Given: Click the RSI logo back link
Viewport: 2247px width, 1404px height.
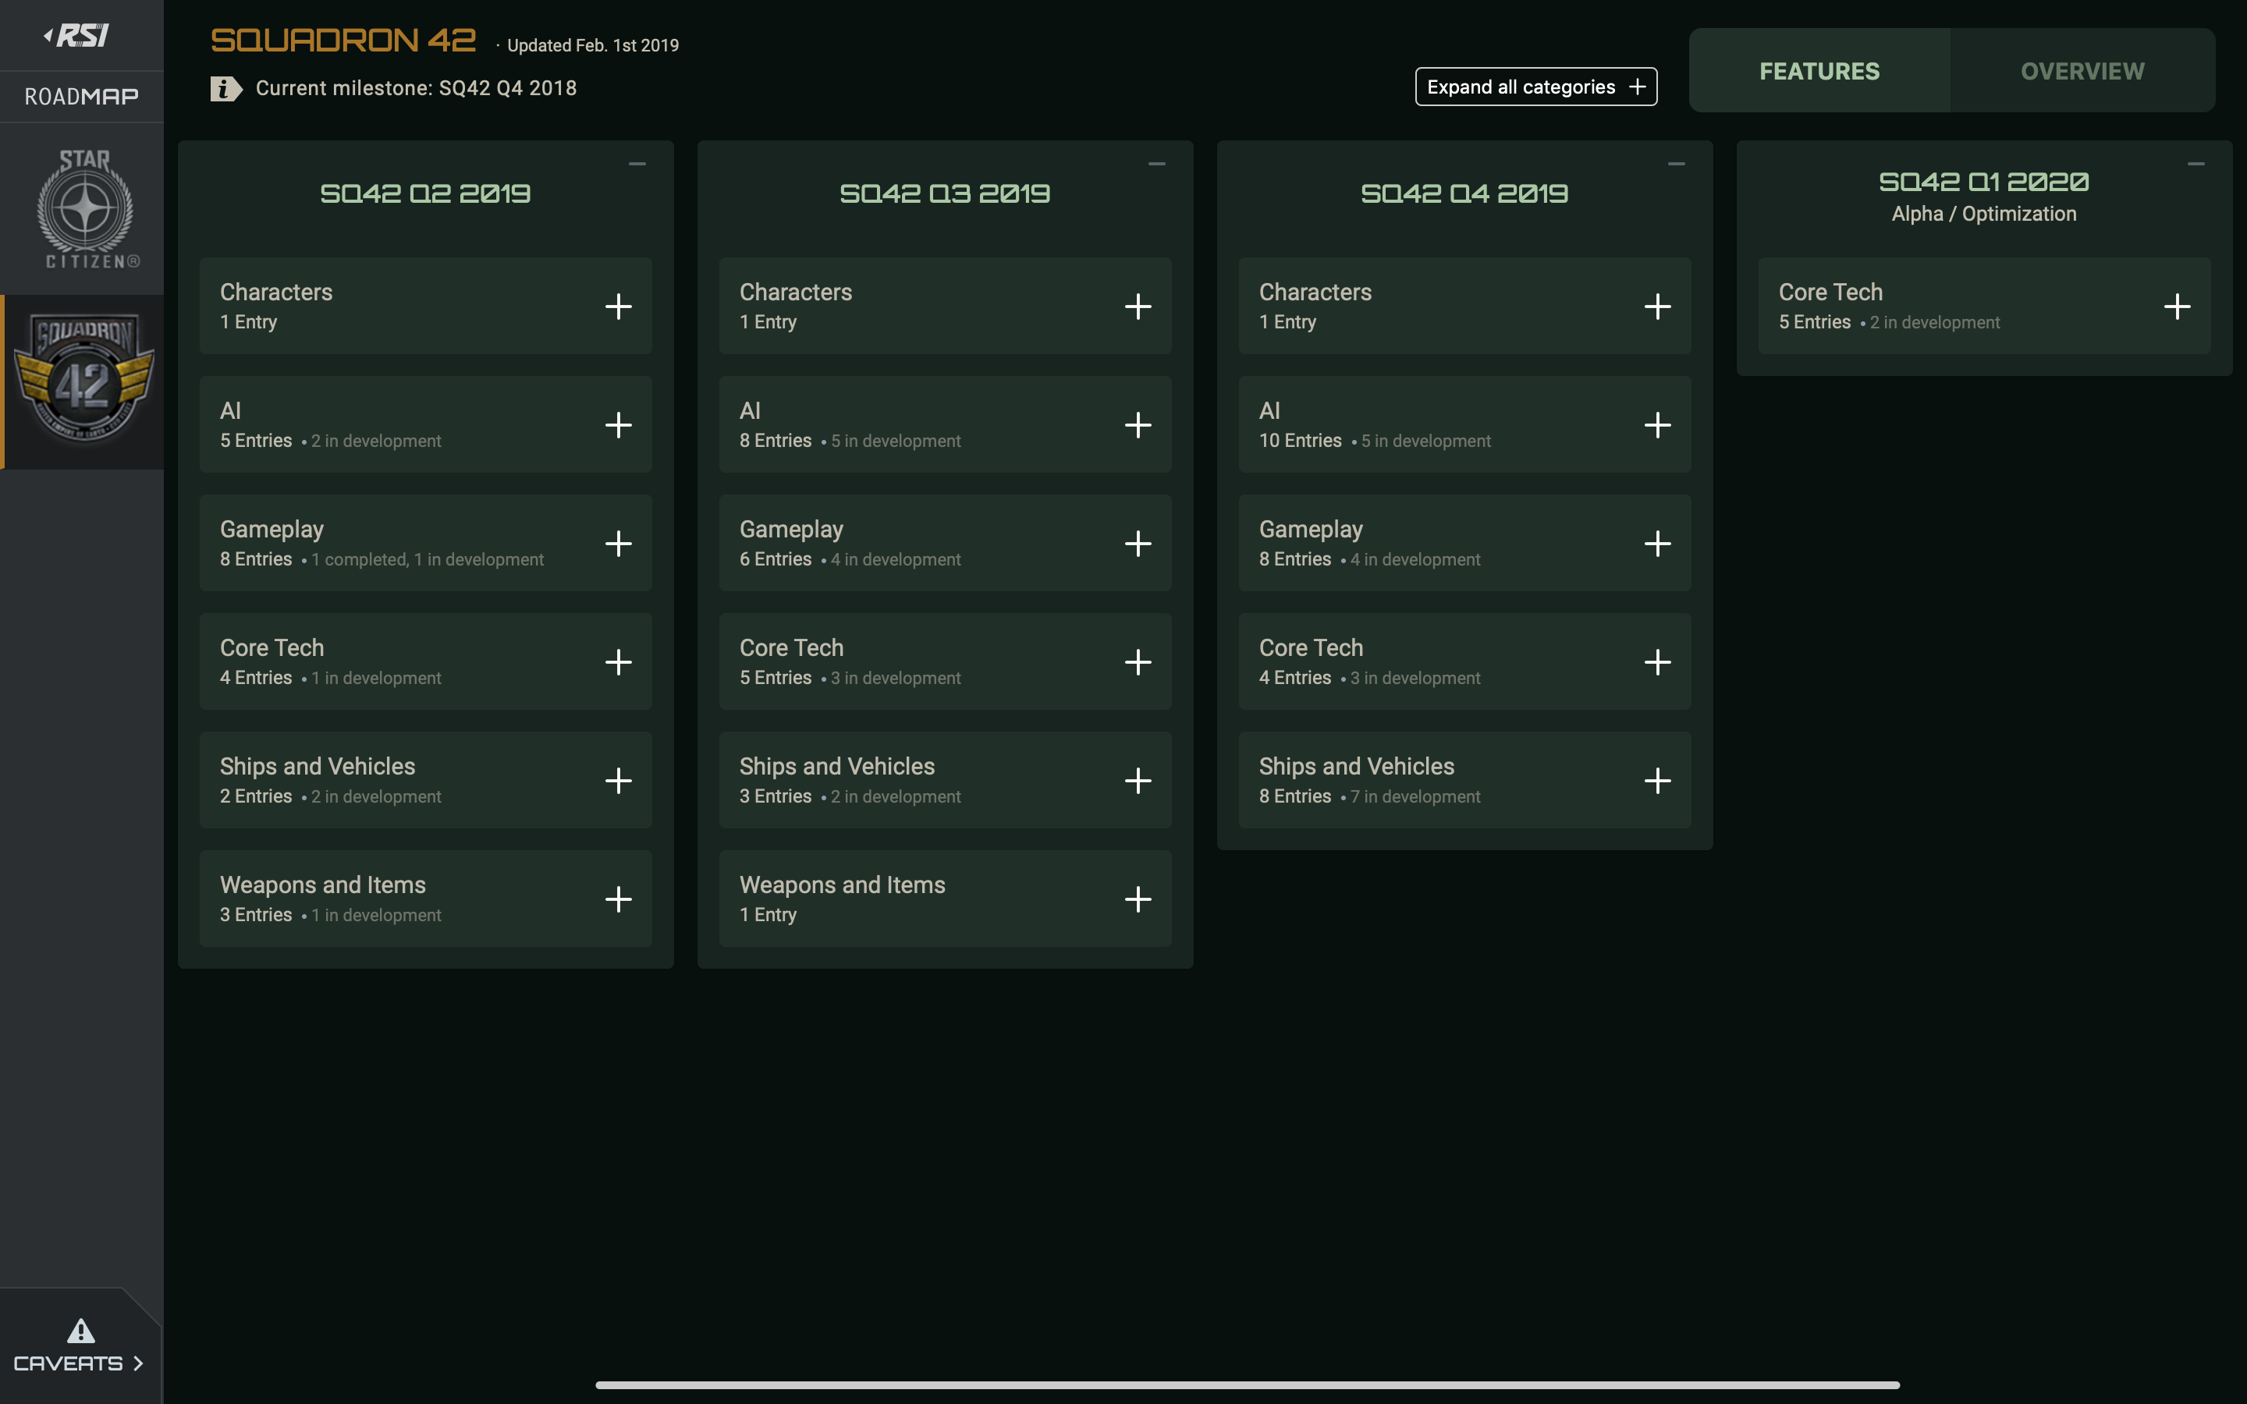Looking at the screenshot, I should click(78, 35).
